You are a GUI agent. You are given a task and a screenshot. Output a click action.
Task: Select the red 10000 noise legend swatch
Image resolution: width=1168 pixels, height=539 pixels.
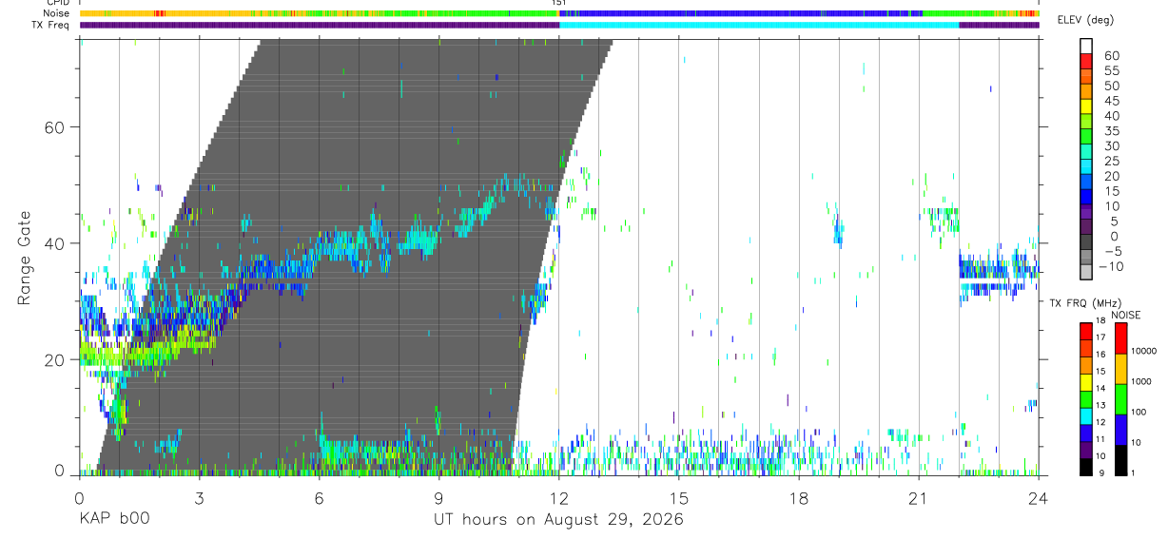click(1120, 337)
